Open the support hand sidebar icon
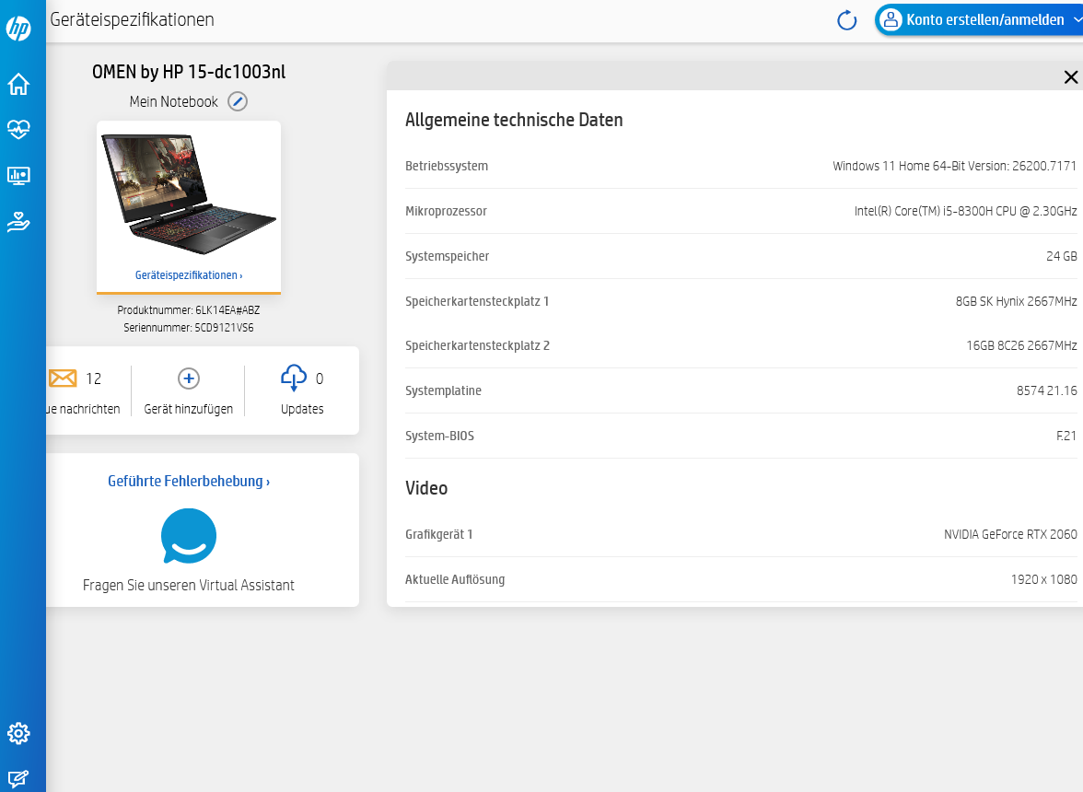 click(18, 222)
